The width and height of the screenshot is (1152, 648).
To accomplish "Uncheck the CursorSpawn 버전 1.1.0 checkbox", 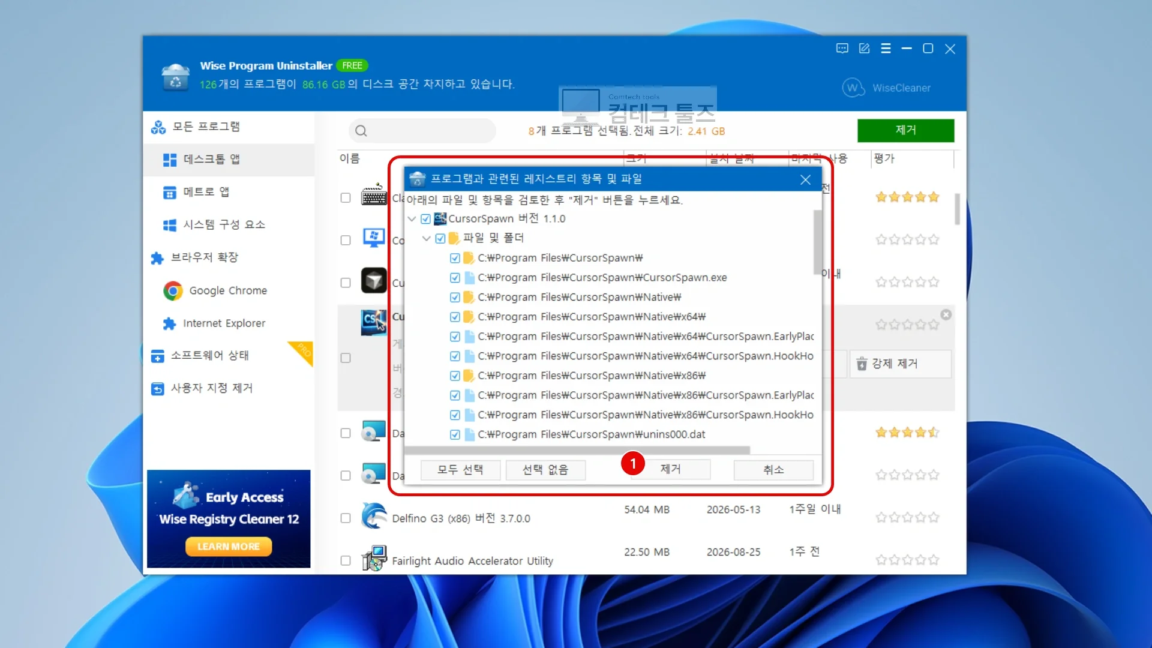I will (x=425, y=219).
